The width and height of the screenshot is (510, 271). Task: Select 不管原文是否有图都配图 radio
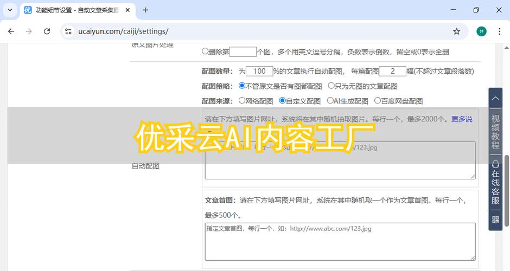tap(241, 86)
